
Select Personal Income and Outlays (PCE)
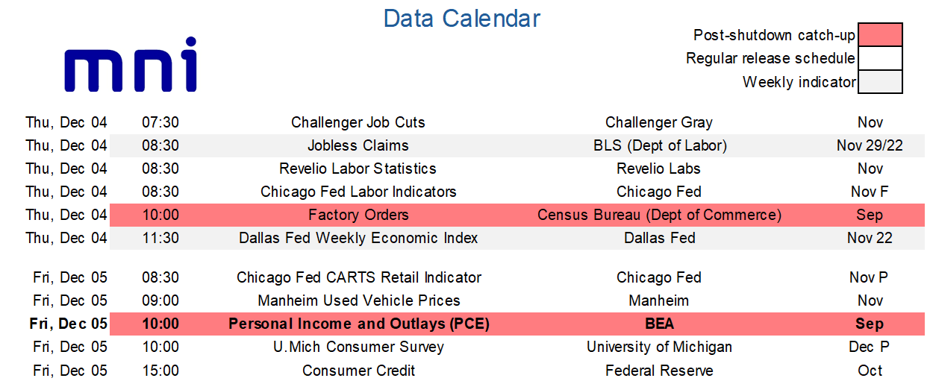(358, 324)
